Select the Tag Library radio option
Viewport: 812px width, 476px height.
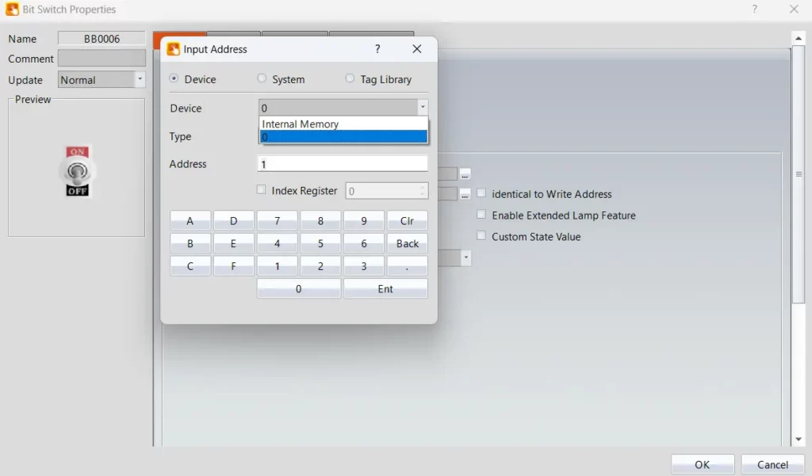pyautogui.click(x=350, y=79)
